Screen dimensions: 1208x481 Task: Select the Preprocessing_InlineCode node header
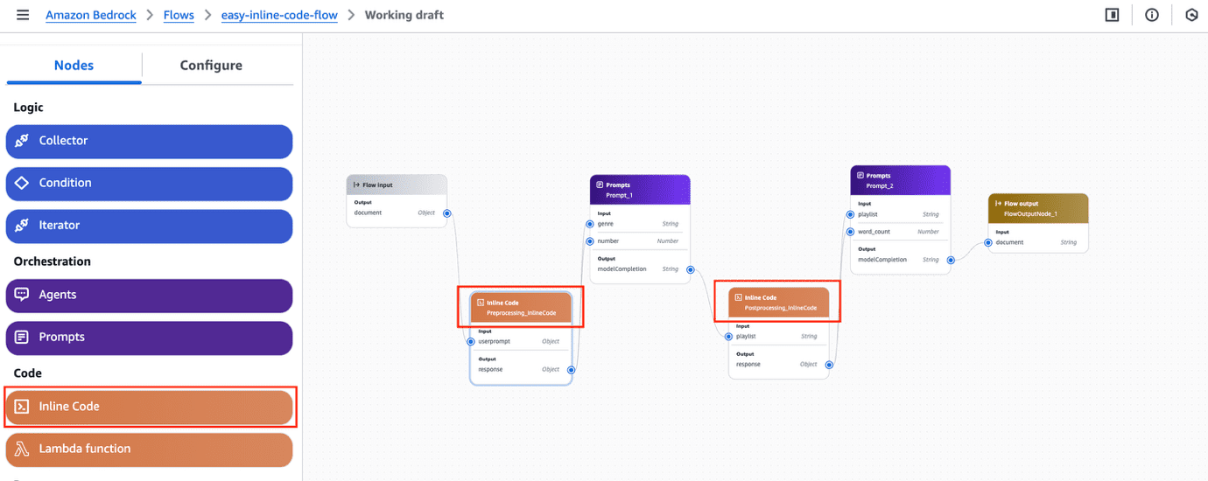click(x=521, y=307)
